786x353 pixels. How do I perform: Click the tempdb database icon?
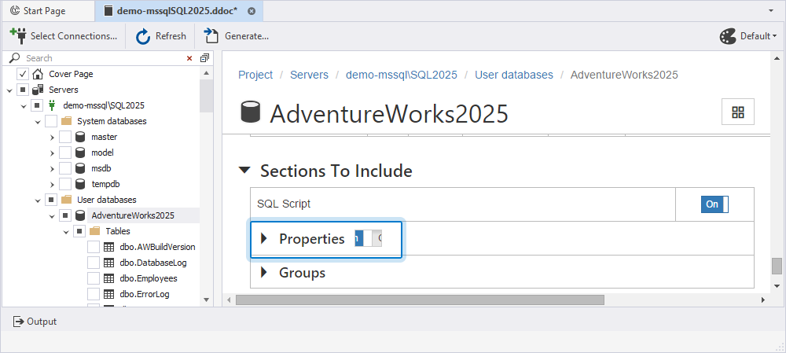pos(79,184)
